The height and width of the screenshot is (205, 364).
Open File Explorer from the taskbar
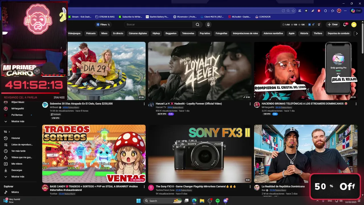tap(202, 201)
